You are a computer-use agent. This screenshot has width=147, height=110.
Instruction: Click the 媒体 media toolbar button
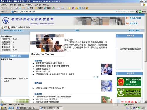[47, 8]
